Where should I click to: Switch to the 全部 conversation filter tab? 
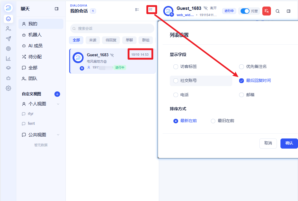tap(76, 40)
